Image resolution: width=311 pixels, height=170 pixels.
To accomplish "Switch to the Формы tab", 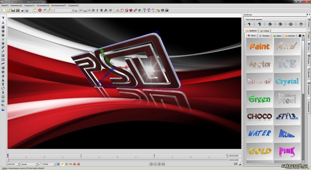I will [x=264, y=36].
